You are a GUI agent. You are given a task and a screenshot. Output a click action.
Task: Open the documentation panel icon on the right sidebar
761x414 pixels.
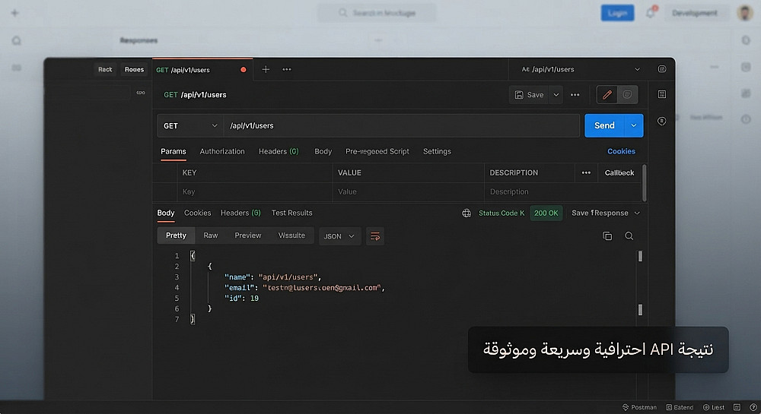(x=662, y=94)
